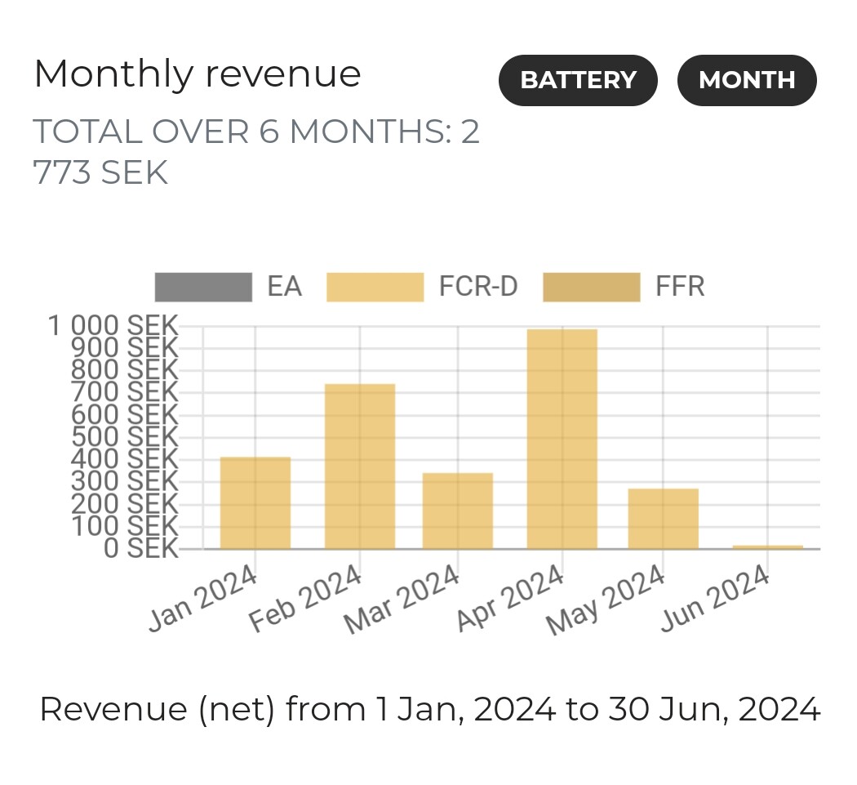The height and width of the screenshot is (785, 857).
Task: Select the tallest bar for Apr 2024
Action: pos(562,439)
